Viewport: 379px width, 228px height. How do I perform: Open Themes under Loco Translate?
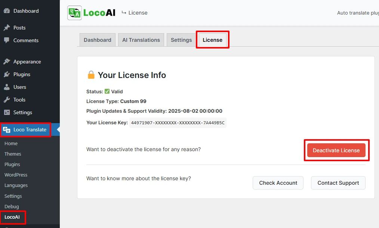[13, 154]
